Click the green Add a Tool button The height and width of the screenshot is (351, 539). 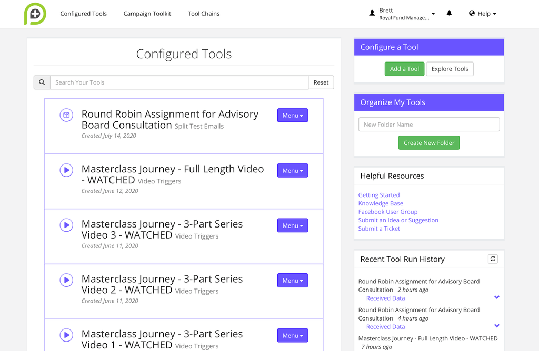[404, 69]
